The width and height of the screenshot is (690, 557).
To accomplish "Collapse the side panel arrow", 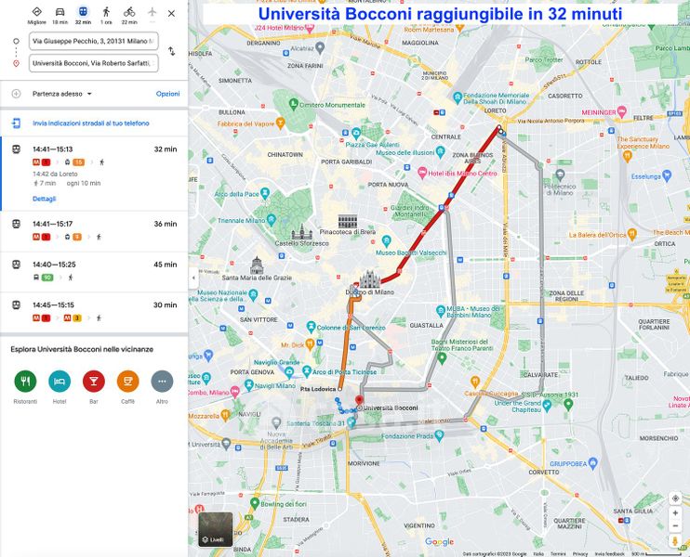I will pos(193,278).
